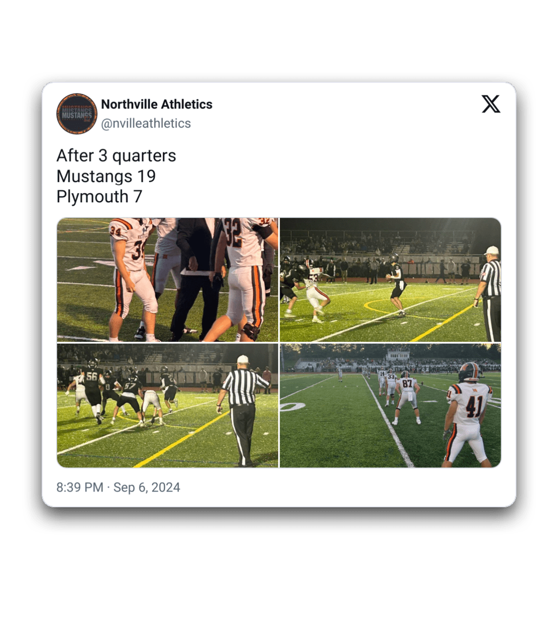
Task: Open the photo of quarterback near referee
Action: 391,280
